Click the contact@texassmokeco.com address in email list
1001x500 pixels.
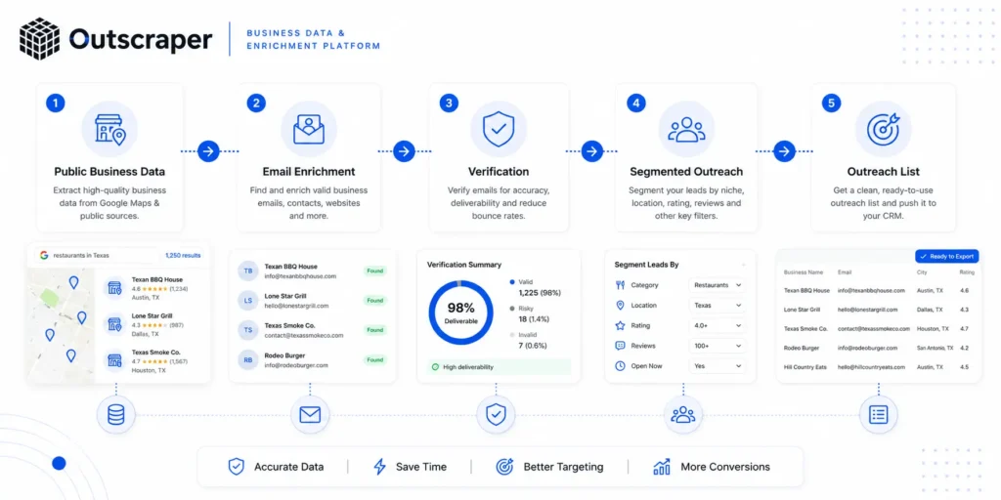pos(304,336)
